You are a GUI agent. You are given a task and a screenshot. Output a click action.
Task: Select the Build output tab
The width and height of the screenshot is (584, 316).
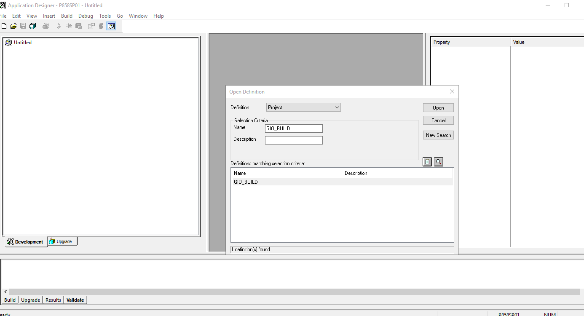(x=10, y=300)
